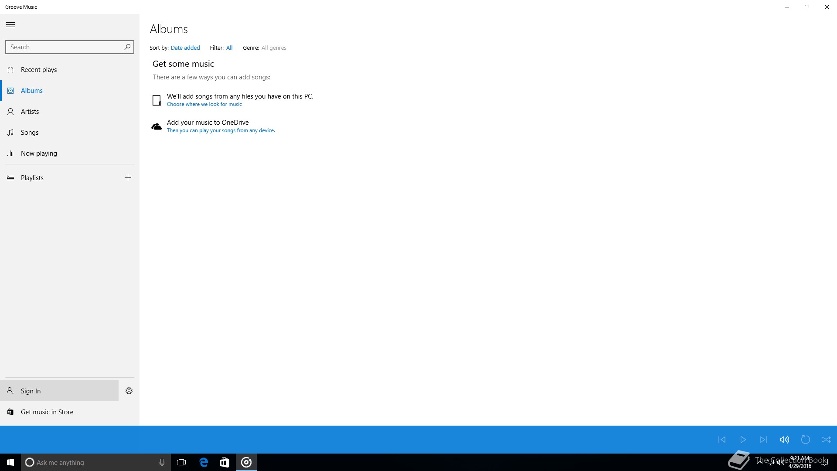The image size is (837, 471).
Task: Show the Now playing view
Action: click(70, 154)
